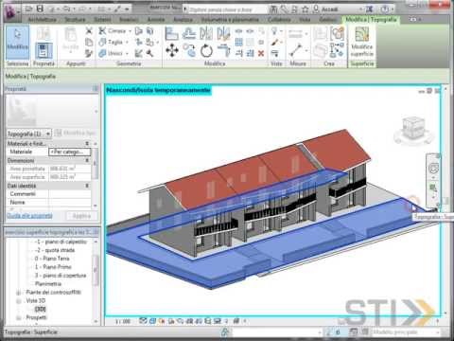Click the Misura distance tool
This screenshot has height=341, width=454.
click(296, 50)
